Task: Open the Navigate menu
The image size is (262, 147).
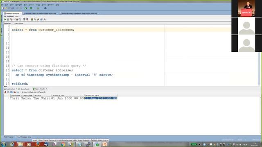Action: [x=19, y=5]
